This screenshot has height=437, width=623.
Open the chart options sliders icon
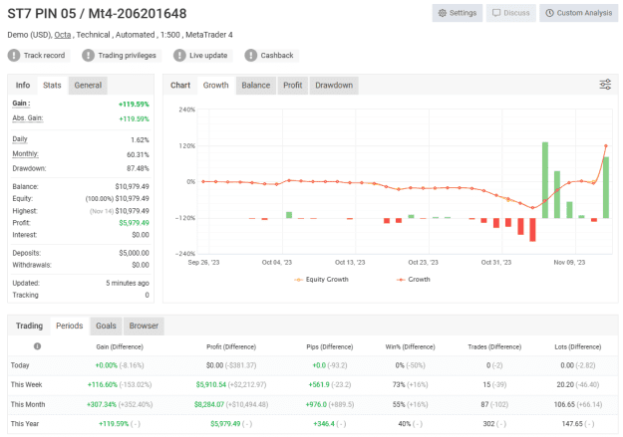pyautogui.click(x=605, y=85)
